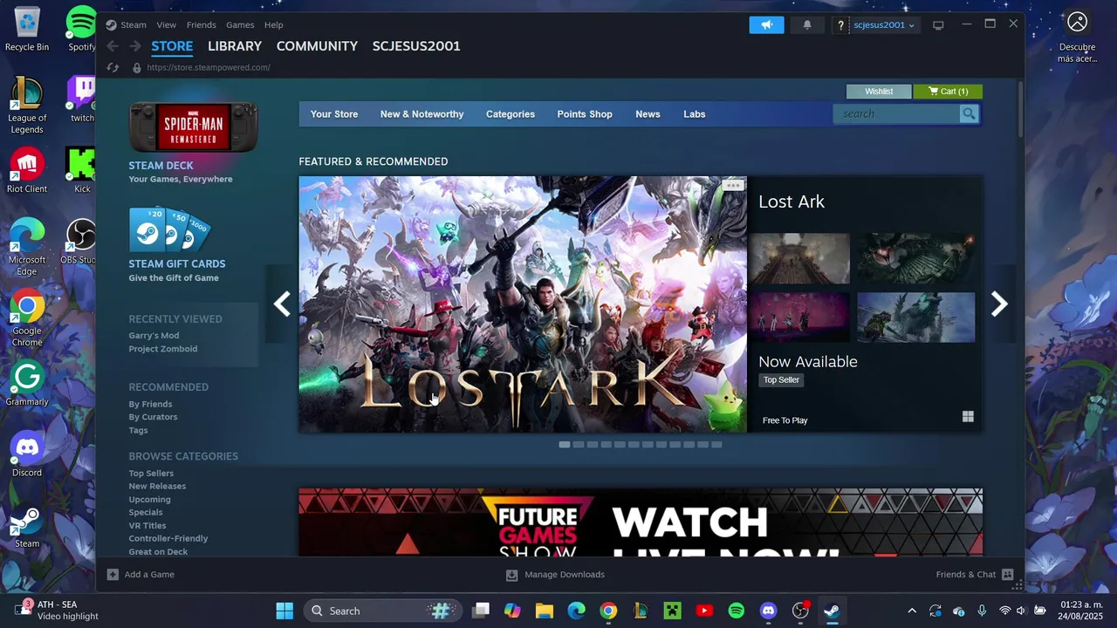Viewport: 1117px width, 628px height.
Task: Open Steam desktop shortcut
Action: coord(27,526)
